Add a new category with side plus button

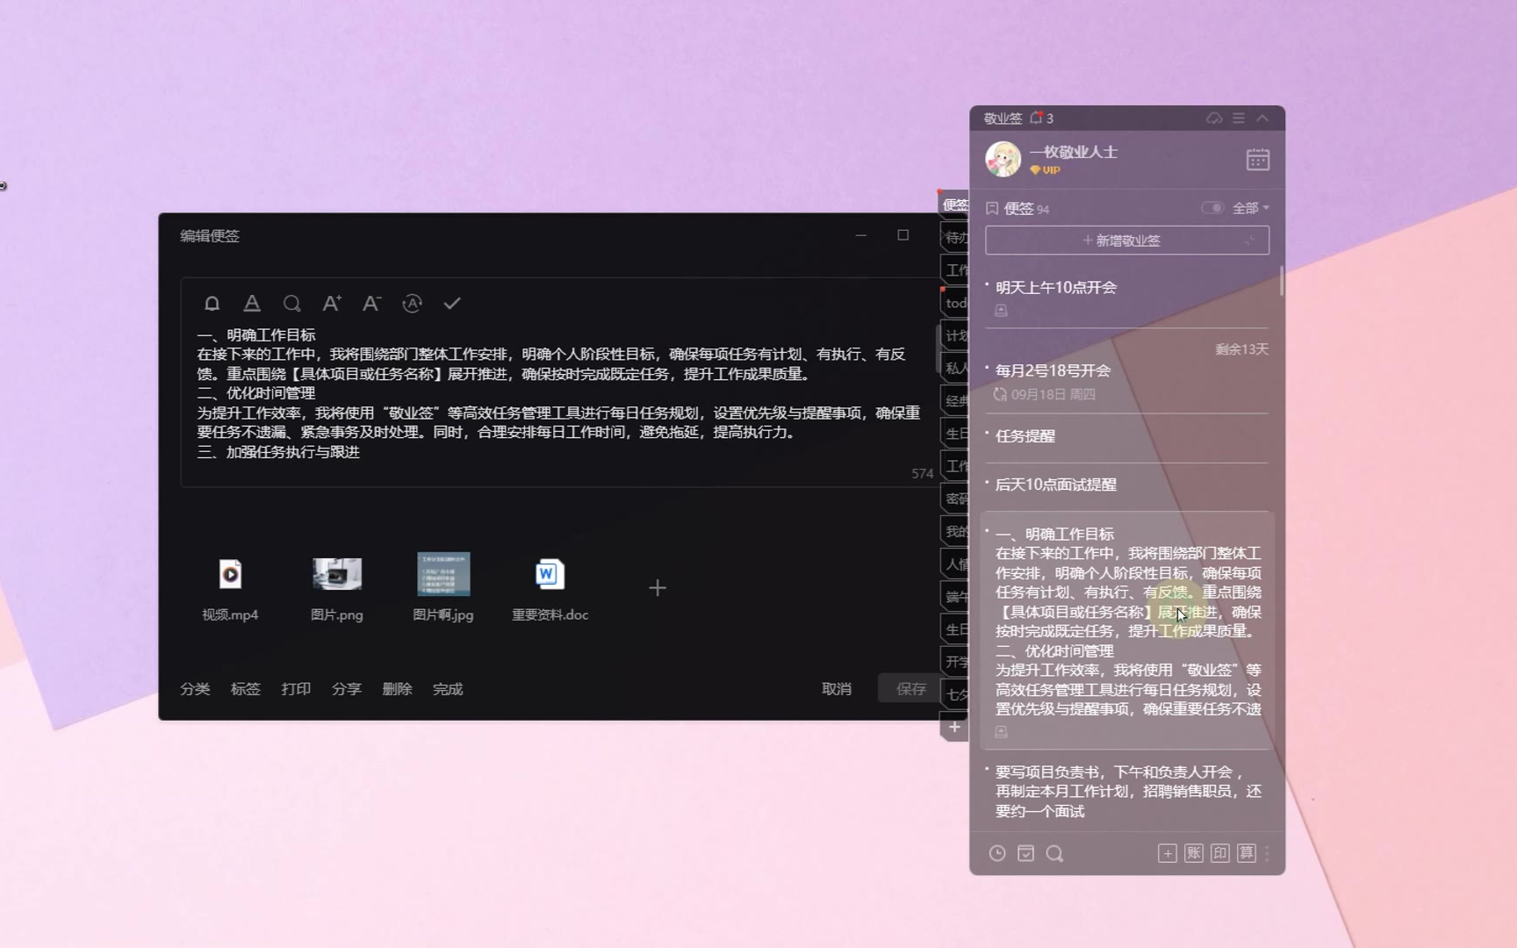pyautogui.click(x=954, y=727)
